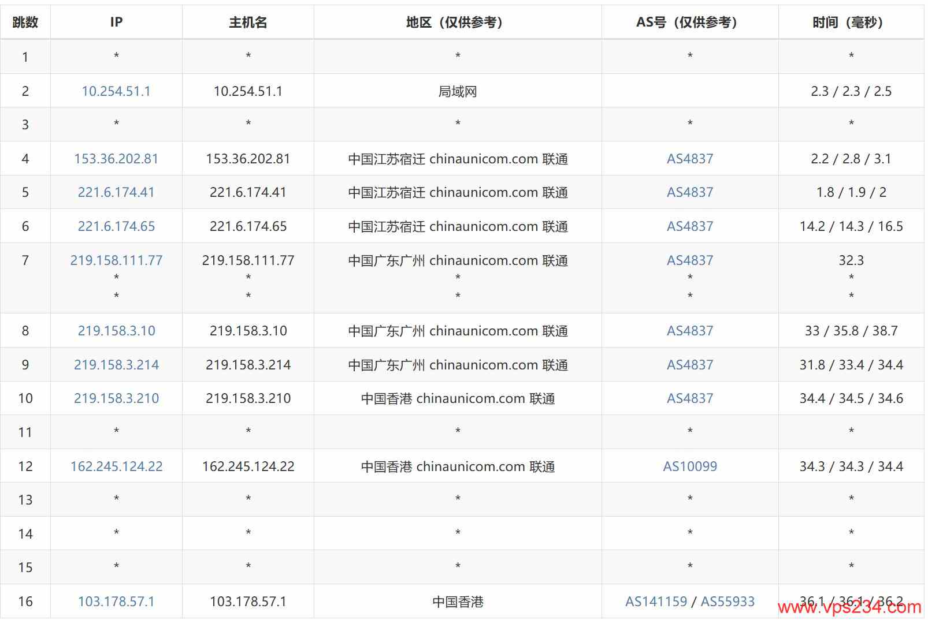Click the IP column header

(x=116, y=22)
